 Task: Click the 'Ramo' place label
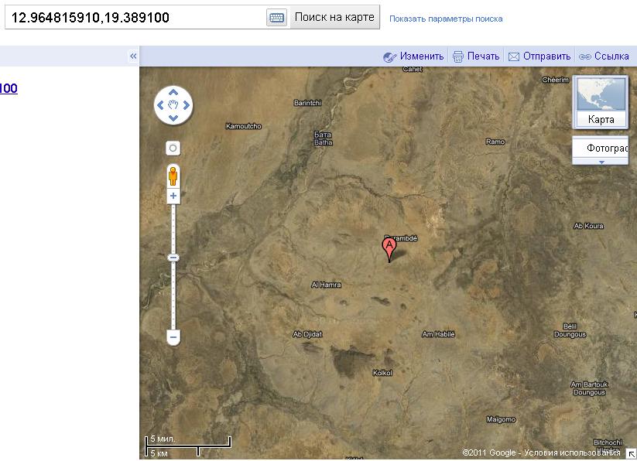[x=495, y=142]
